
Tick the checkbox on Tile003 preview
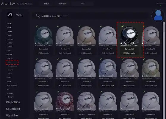78,43
